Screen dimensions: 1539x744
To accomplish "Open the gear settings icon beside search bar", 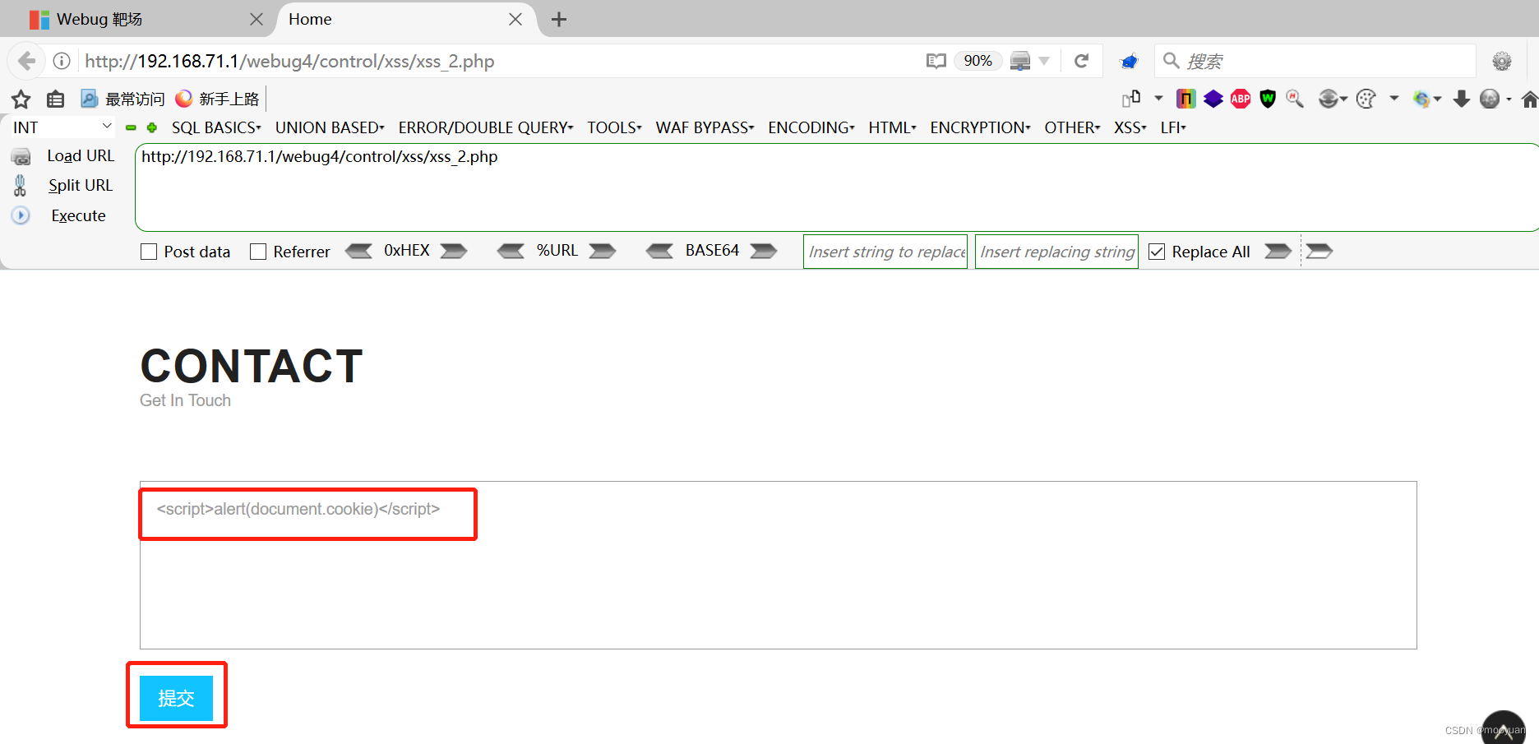I will click(x=1502, y=61).
